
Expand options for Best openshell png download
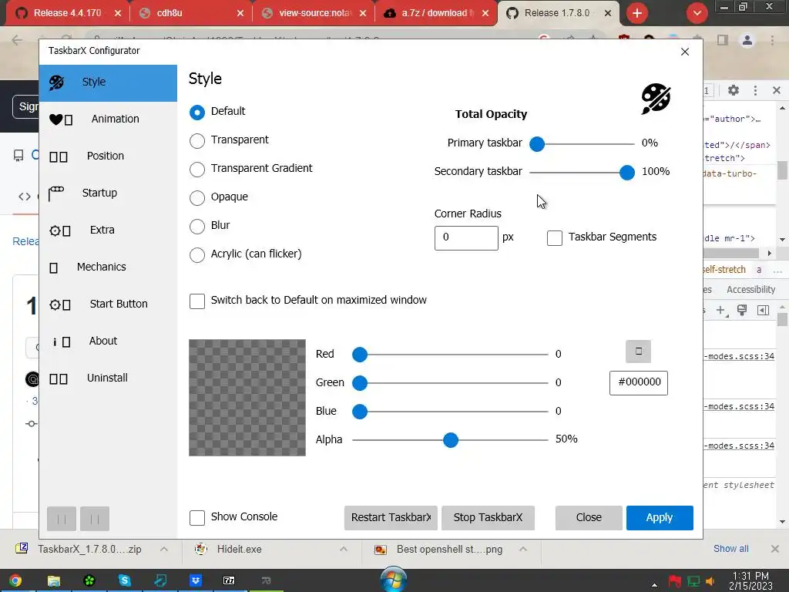523,549
